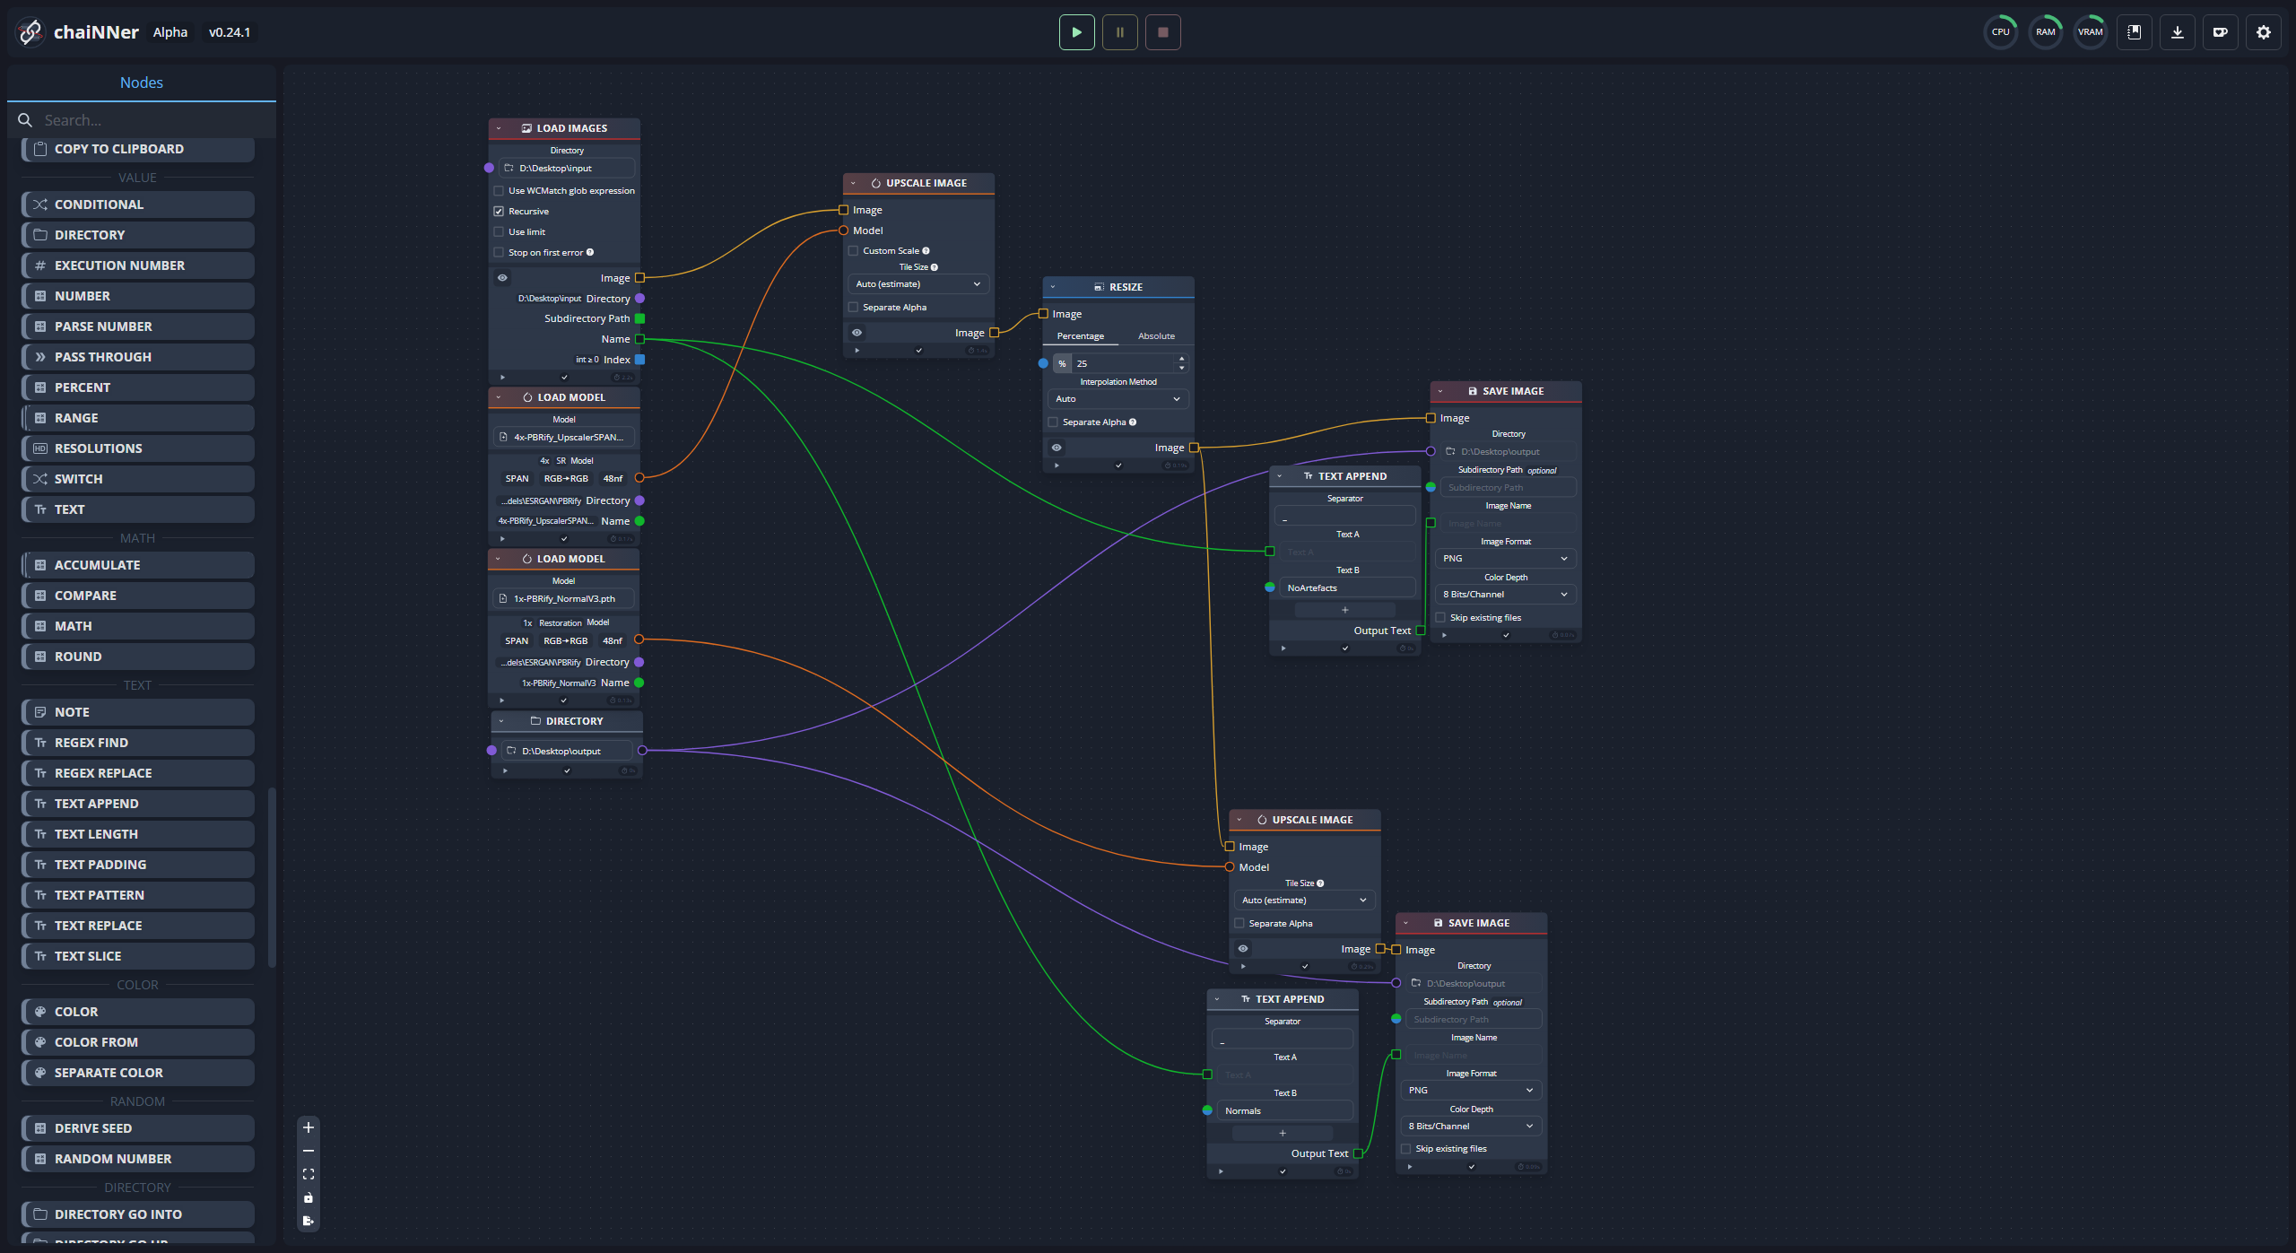Viewport: 2296px width, 1253px height.
Task: Zoom in on the canvas with plus button
Action: (x=308, y=1127)
